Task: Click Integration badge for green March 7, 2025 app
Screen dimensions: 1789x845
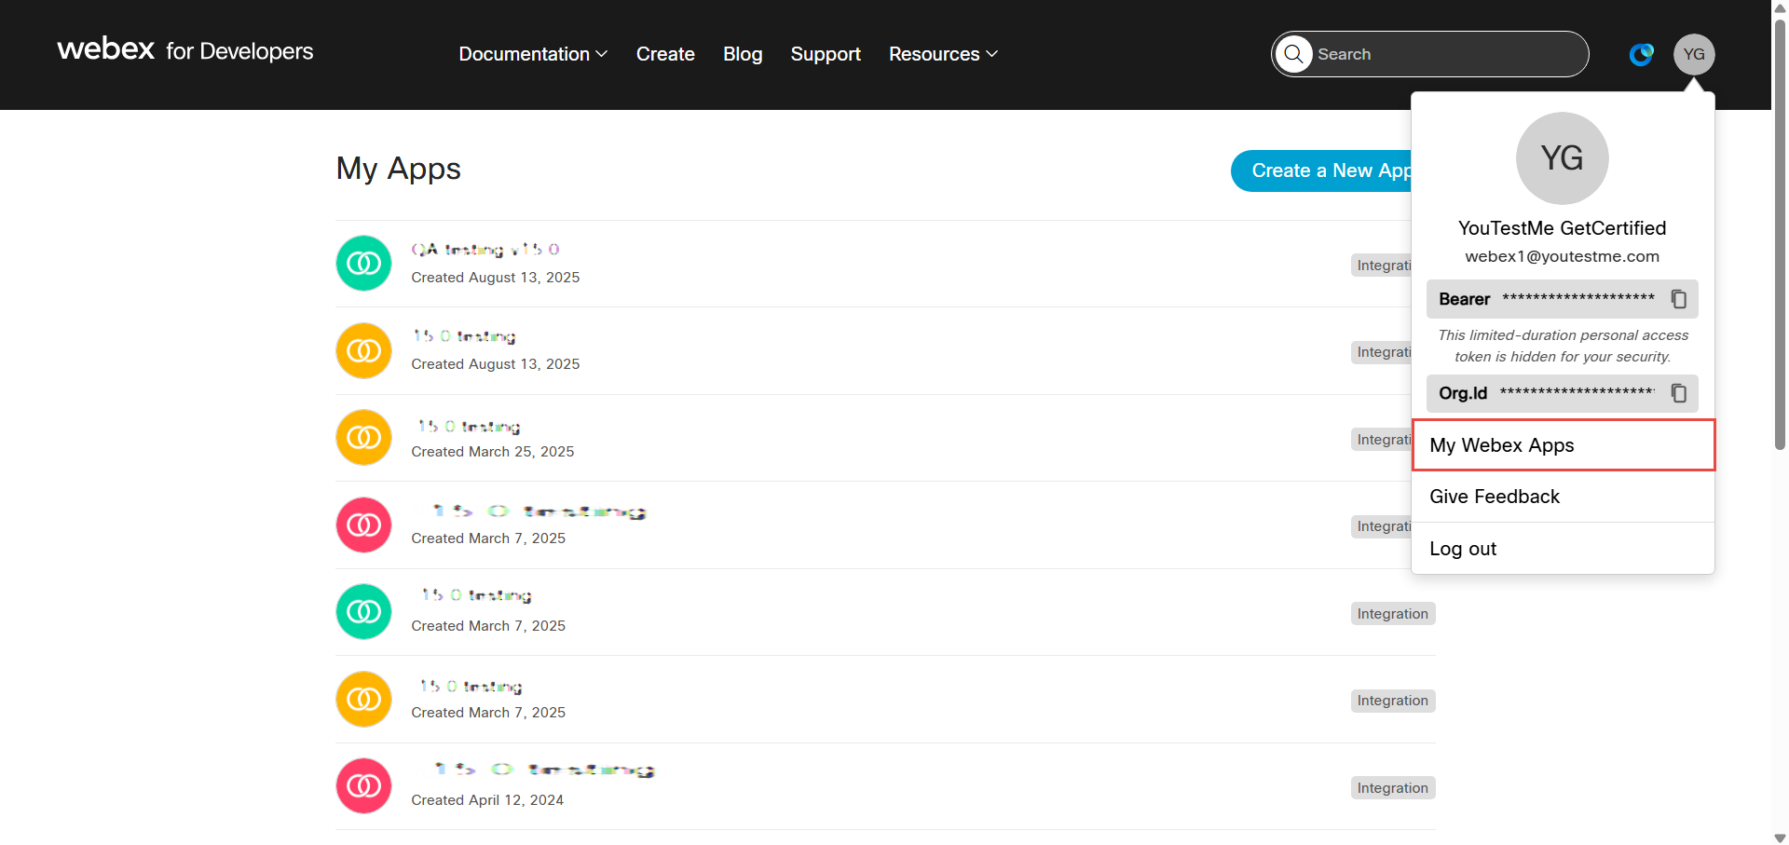Action: click(x=1393, y=614)
